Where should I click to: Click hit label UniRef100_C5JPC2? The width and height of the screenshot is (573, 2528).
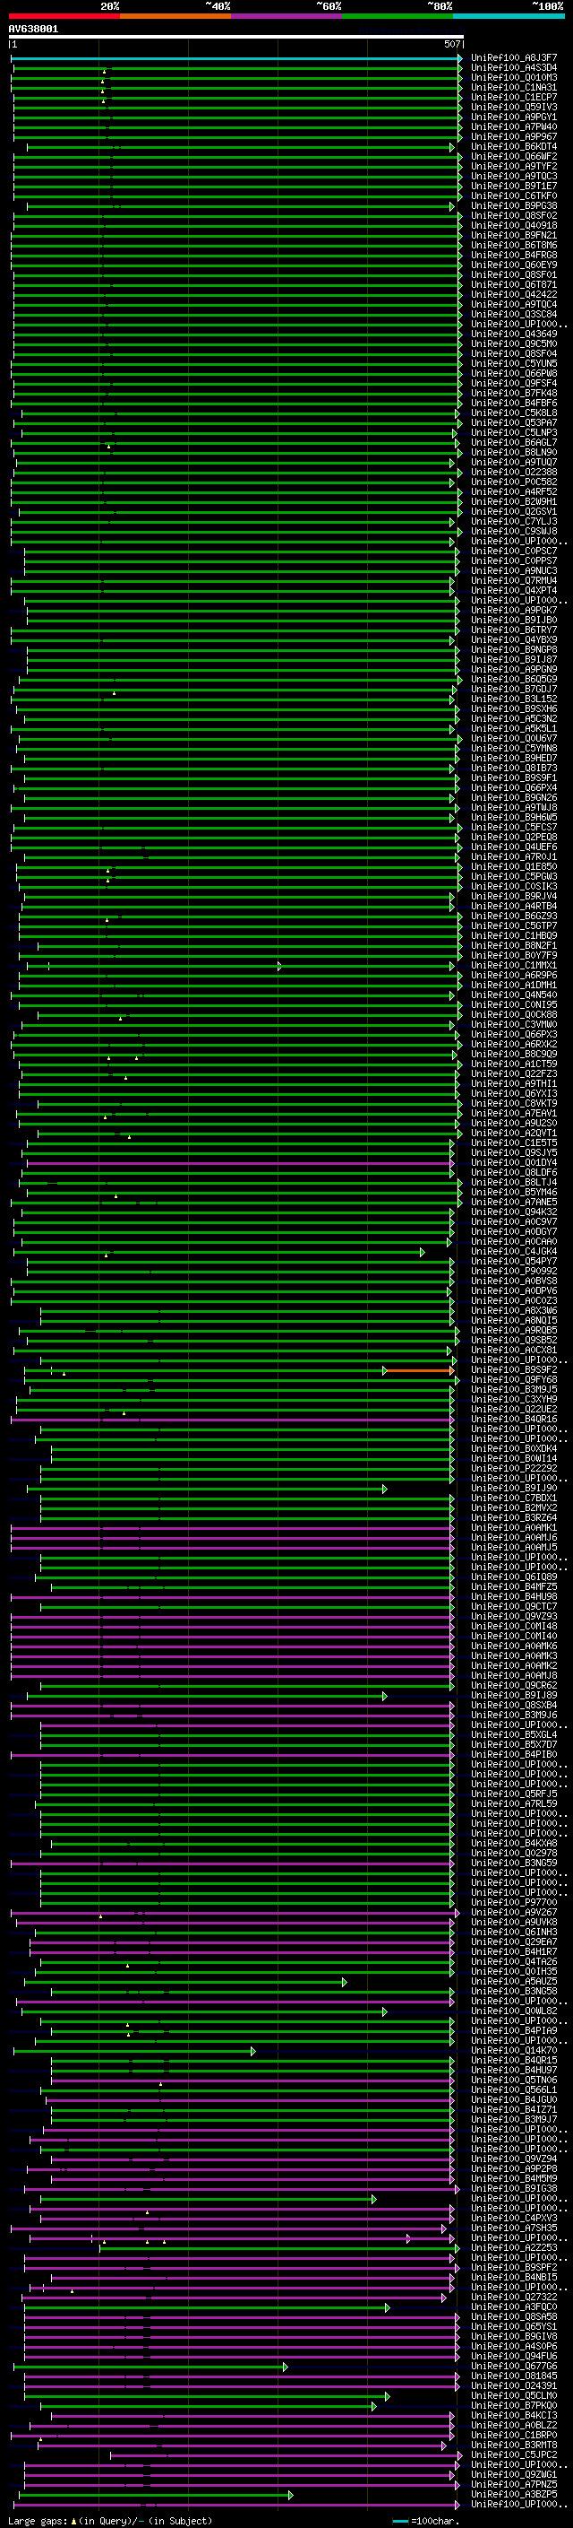tap(513, 2454)
